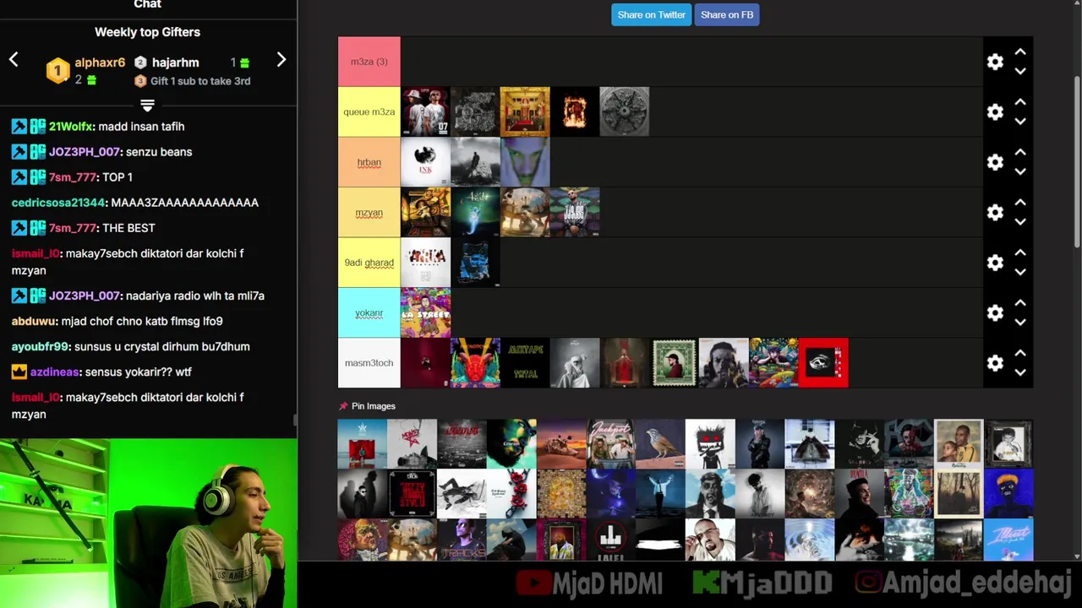1082x608 pixels.
Task: Click chat panel scrollbar
Action: click(295, 421)
